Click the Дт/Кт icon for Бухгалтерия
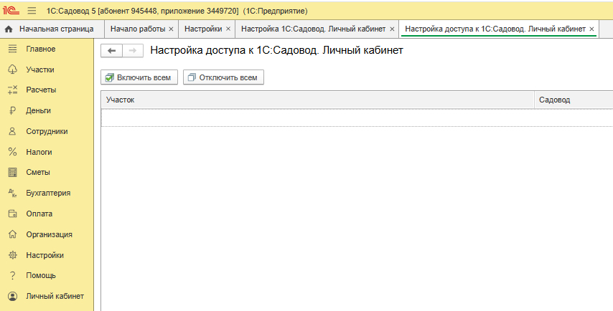This screenshot has width=613, height=311. (x=12, y=193)
